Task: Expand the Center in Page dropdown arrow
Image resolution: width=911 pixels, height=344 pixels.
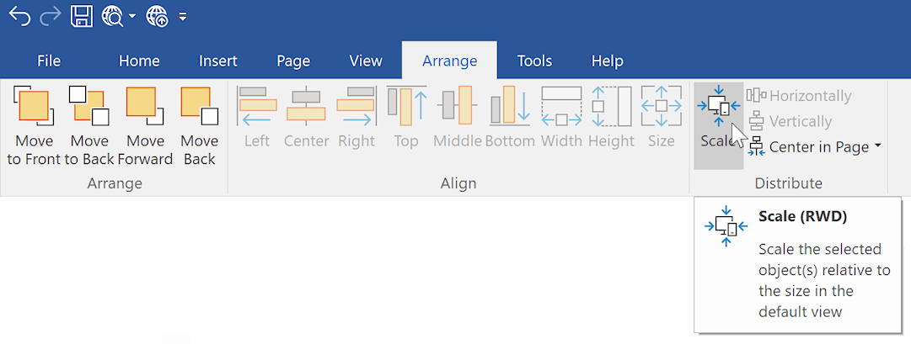Action: (x=878, y=146)
